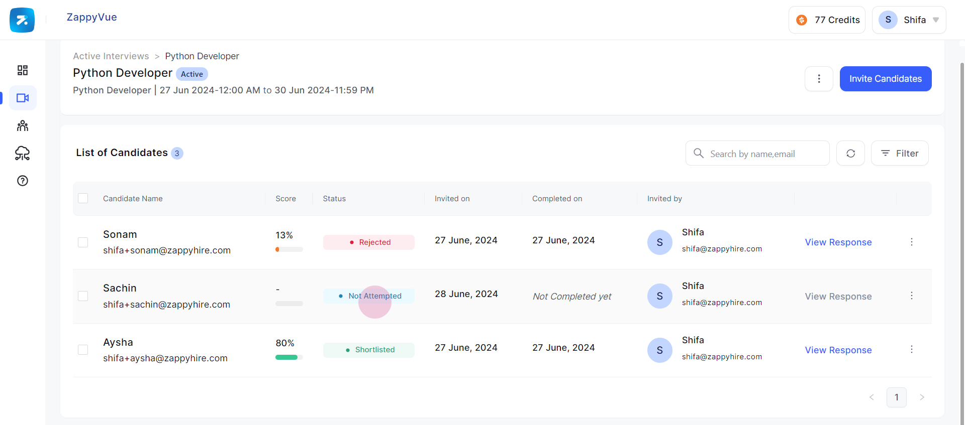Tick the select-all checkbox in table header
This screenshot has height=425, width=965.
[x=83, y=198]
